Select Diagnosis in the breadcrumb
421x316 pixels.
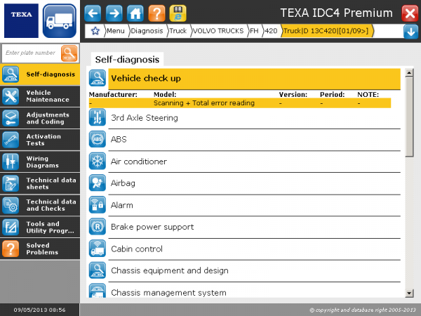147,31
